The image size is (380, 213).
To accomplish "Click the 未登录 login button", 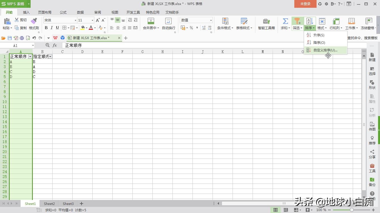I will click(305, 4).
